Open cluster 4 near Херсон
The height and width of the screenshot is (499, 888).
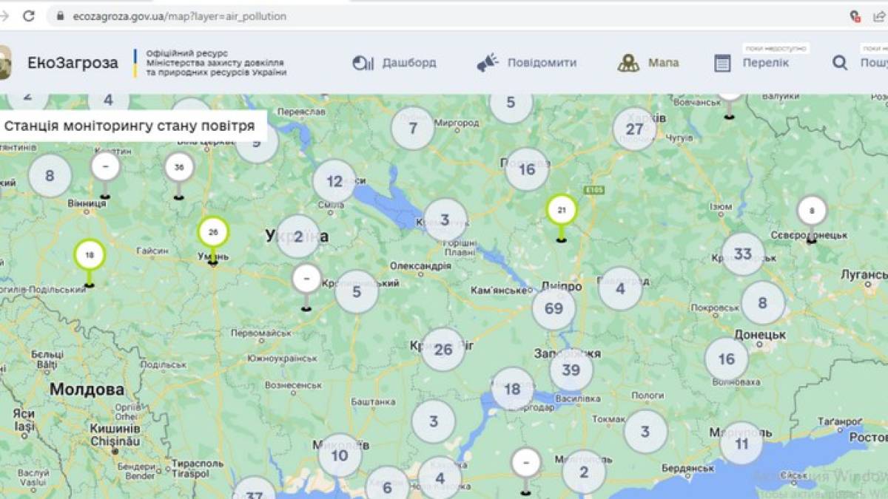[x=440, y=478]
